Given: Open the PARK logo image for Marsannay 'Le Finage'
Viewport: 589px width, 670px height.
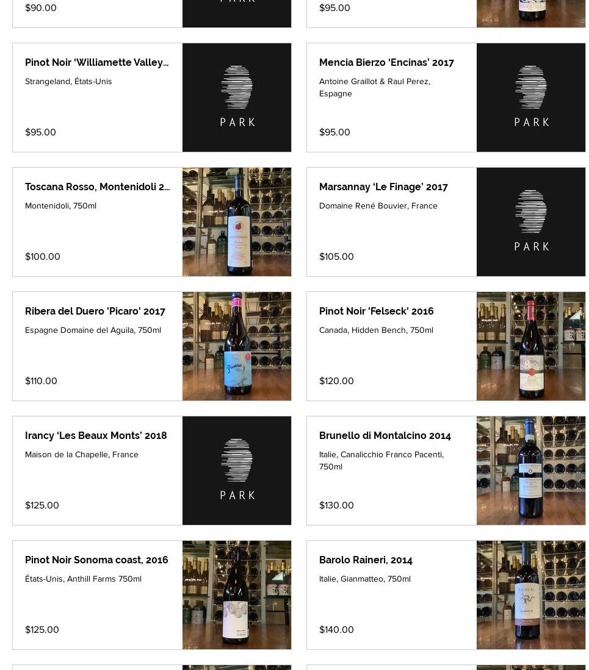Looking at the screenshot, I should tap(531, 222).
